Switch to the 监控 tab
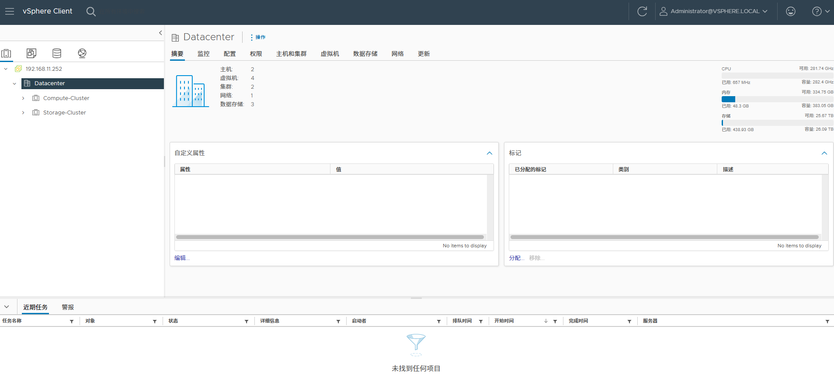 pos(204,54)
